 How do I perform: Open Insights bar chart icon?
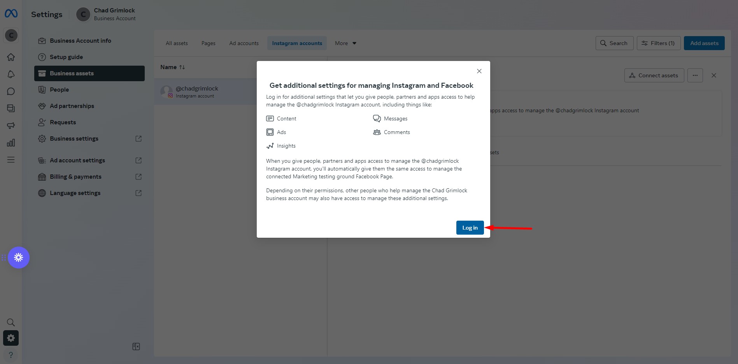[11, 143]
